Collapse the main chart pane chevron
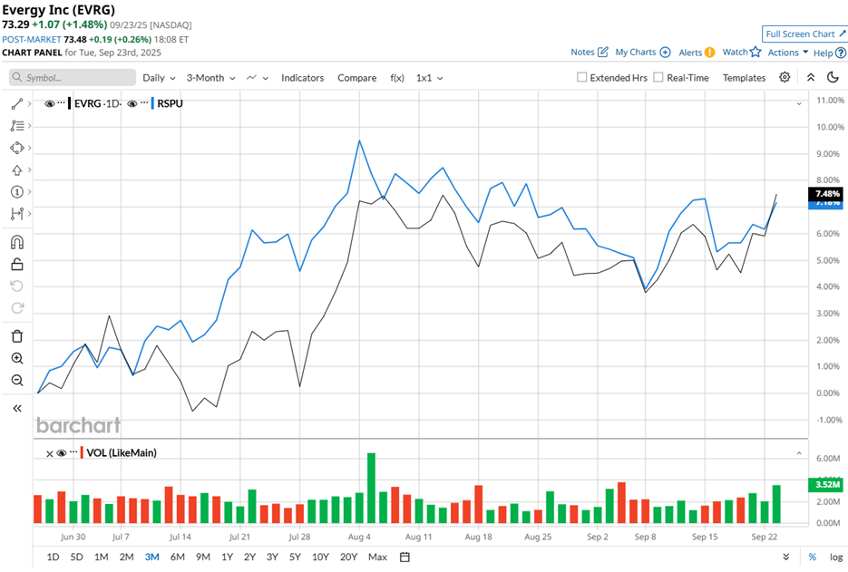Screen dimensions: 848x572 799,103
